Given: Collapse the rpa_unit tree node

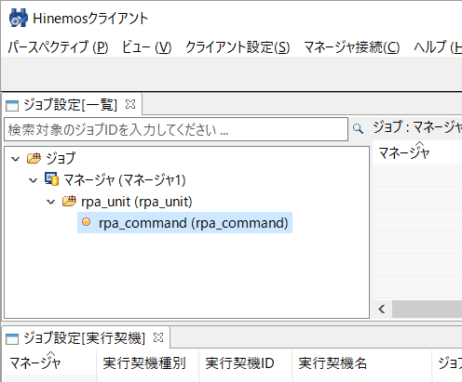Looking at the screenshot, I should pos(50,203).
